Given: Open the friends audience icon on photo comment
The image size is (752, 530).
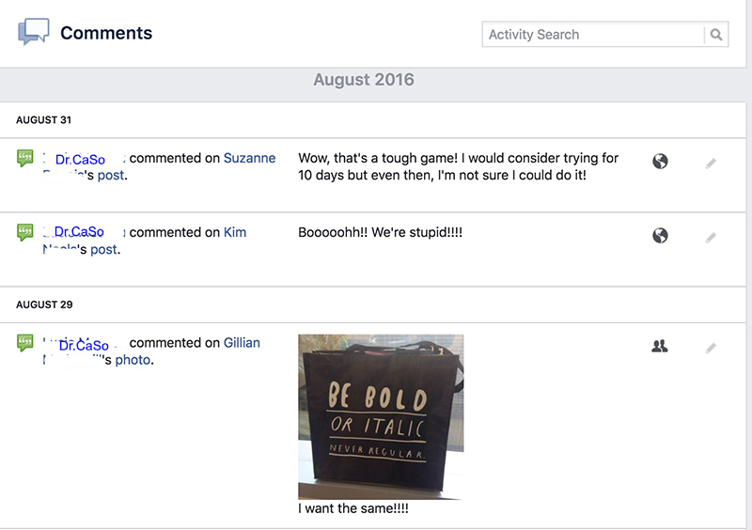Looking at the screenshot, I should click(x=660, y=347).
